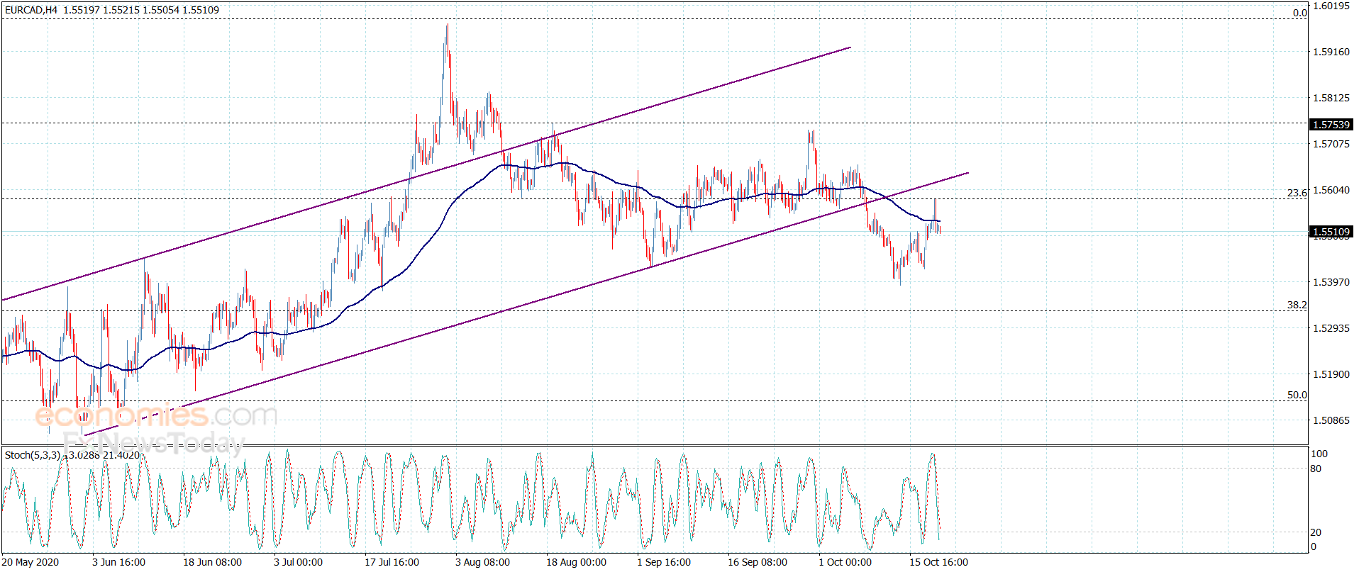
Task: Click the 1.56040 price axis label
Action: pyautogui.click(x=1331, y=190)
